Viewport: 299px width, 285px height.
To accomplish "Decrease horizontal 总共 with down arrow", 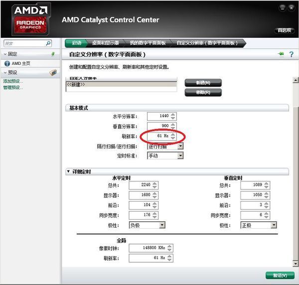I will [x=154, y=187].
